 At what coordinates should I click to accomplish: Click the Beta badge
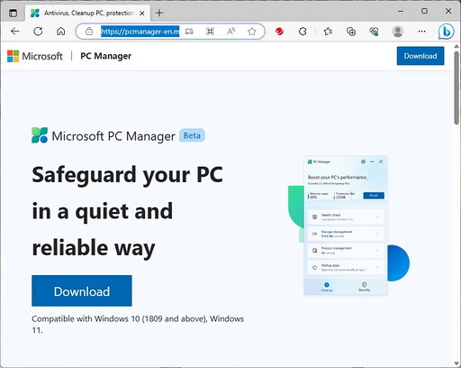click(192, 135)
